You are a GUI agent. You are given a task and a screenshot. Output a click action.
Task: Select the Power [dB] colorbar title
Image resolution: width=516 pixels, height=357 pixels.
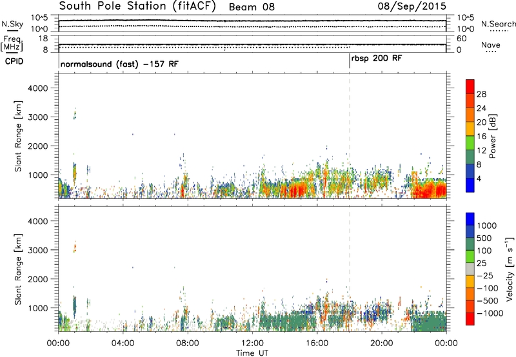tap(492, 136)
